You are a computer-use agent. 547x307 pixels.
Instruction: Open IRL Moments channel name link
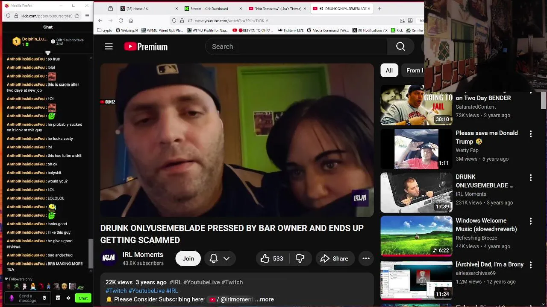(x=143, y=255)
